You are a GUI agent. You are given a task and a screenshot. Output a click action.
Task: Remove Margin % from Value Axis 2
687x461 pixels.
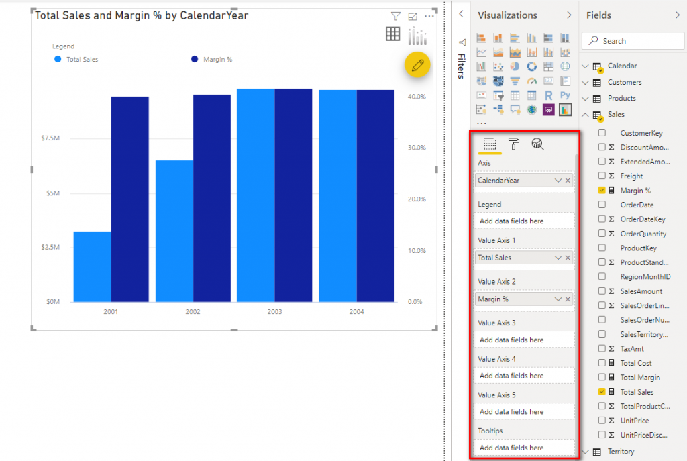pyautogui.click(x=568, y=299)
